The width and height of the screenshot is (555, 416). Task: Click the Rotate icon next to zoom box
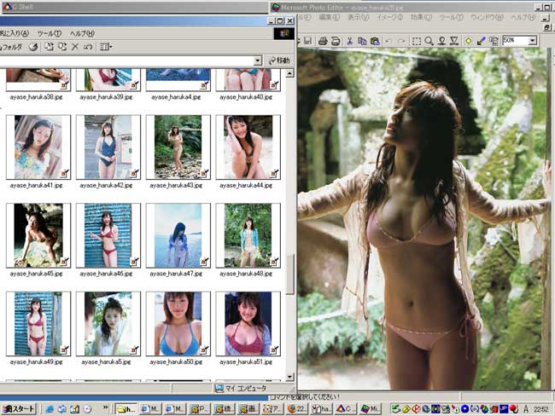coord(494,41)
